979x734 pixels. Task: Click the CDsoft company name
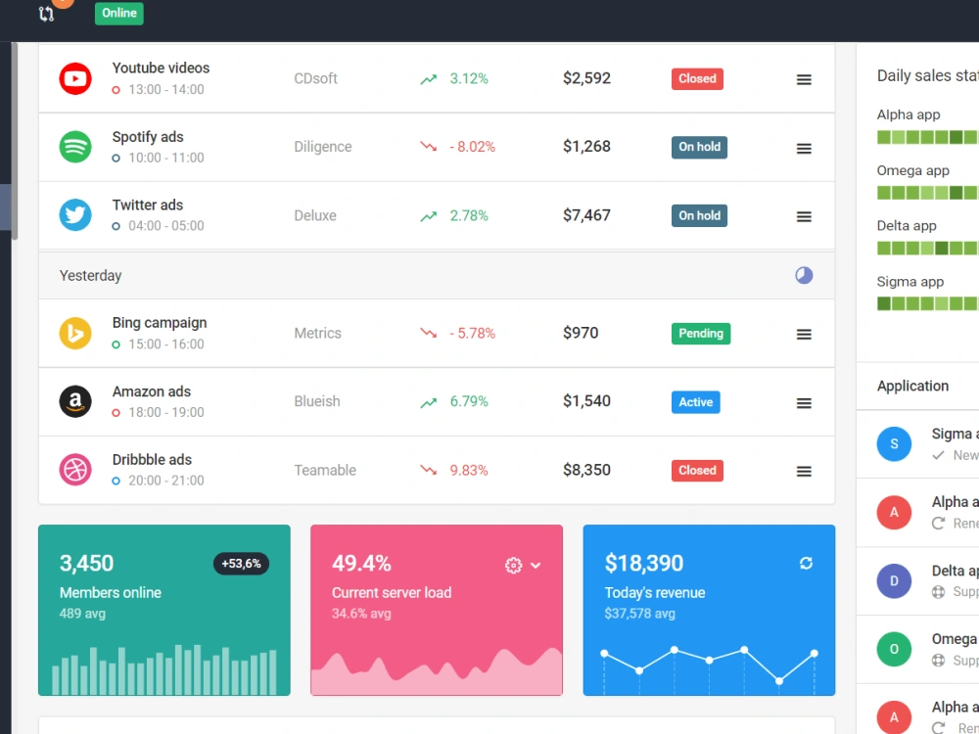click(315, 78)
